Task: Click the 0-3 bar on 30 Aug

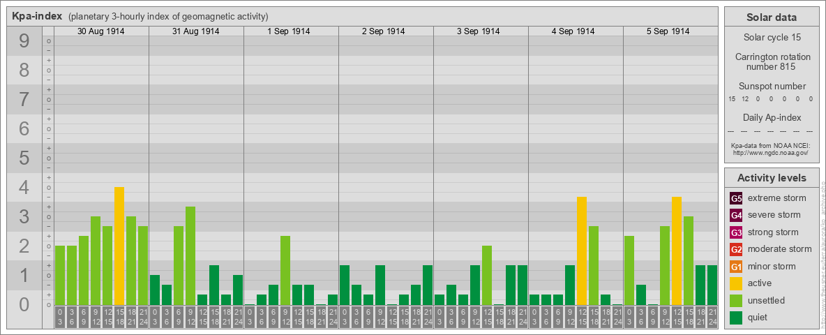Action: (x=60, y=276)
